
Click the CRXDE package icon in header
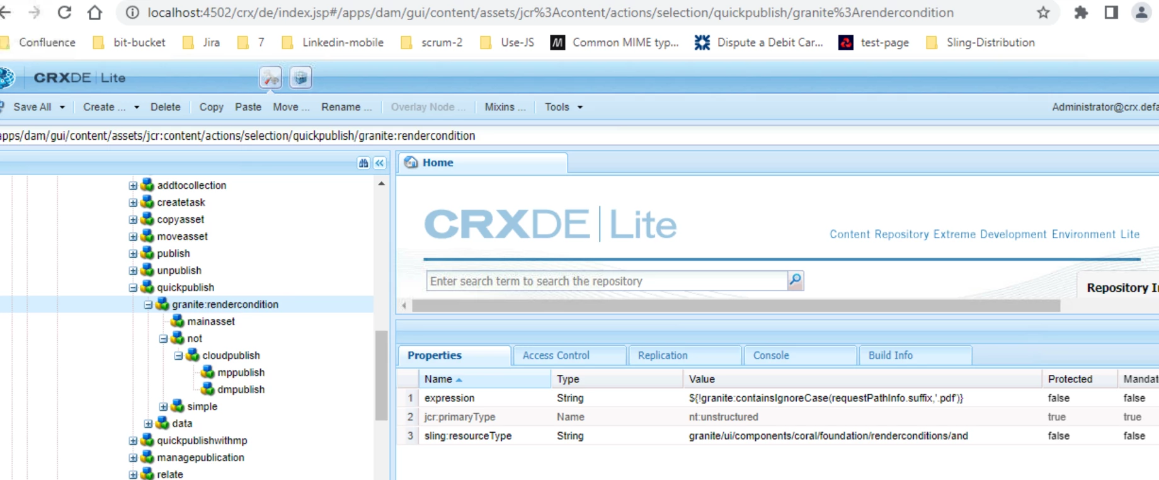pyautogui.click(x=300, y=77)
